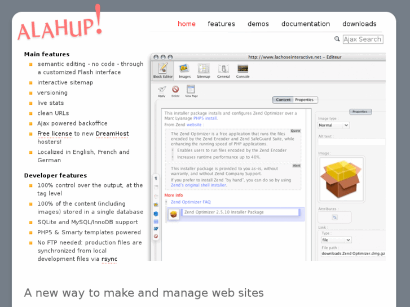
Task: Click into the Ajax Search field
Action: tap(363, 39)
